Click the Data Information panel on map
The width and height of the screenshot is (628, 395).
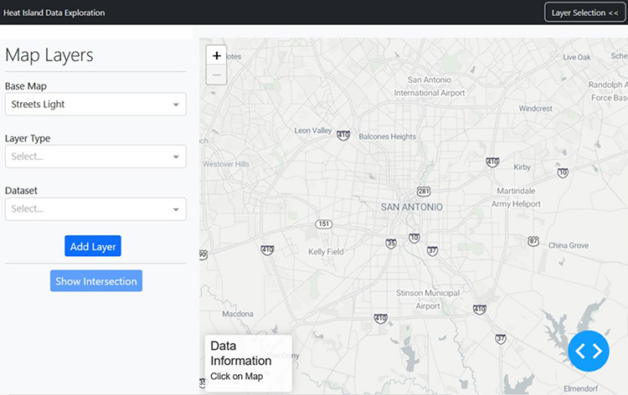[x=249, y=363]
